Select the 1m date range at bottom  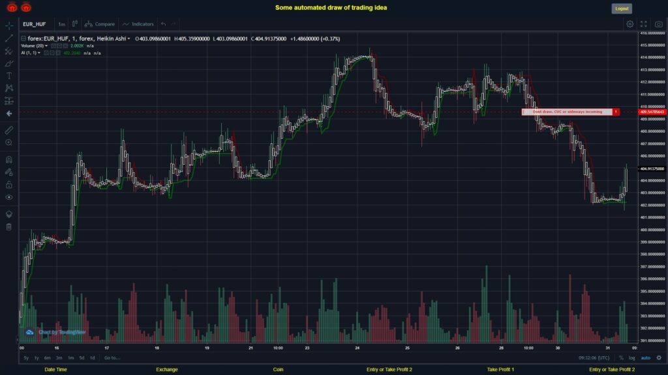click(x=70, y=358)
